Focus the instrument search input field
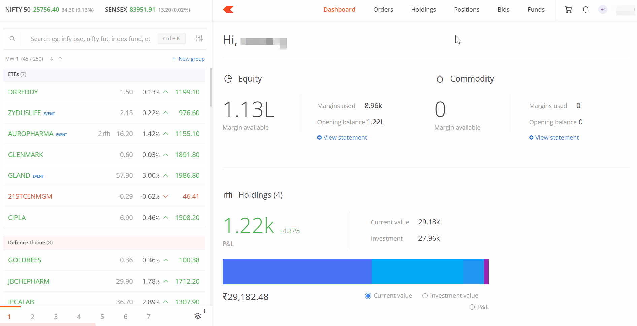The image size is (637, 326). click(90, 39)
